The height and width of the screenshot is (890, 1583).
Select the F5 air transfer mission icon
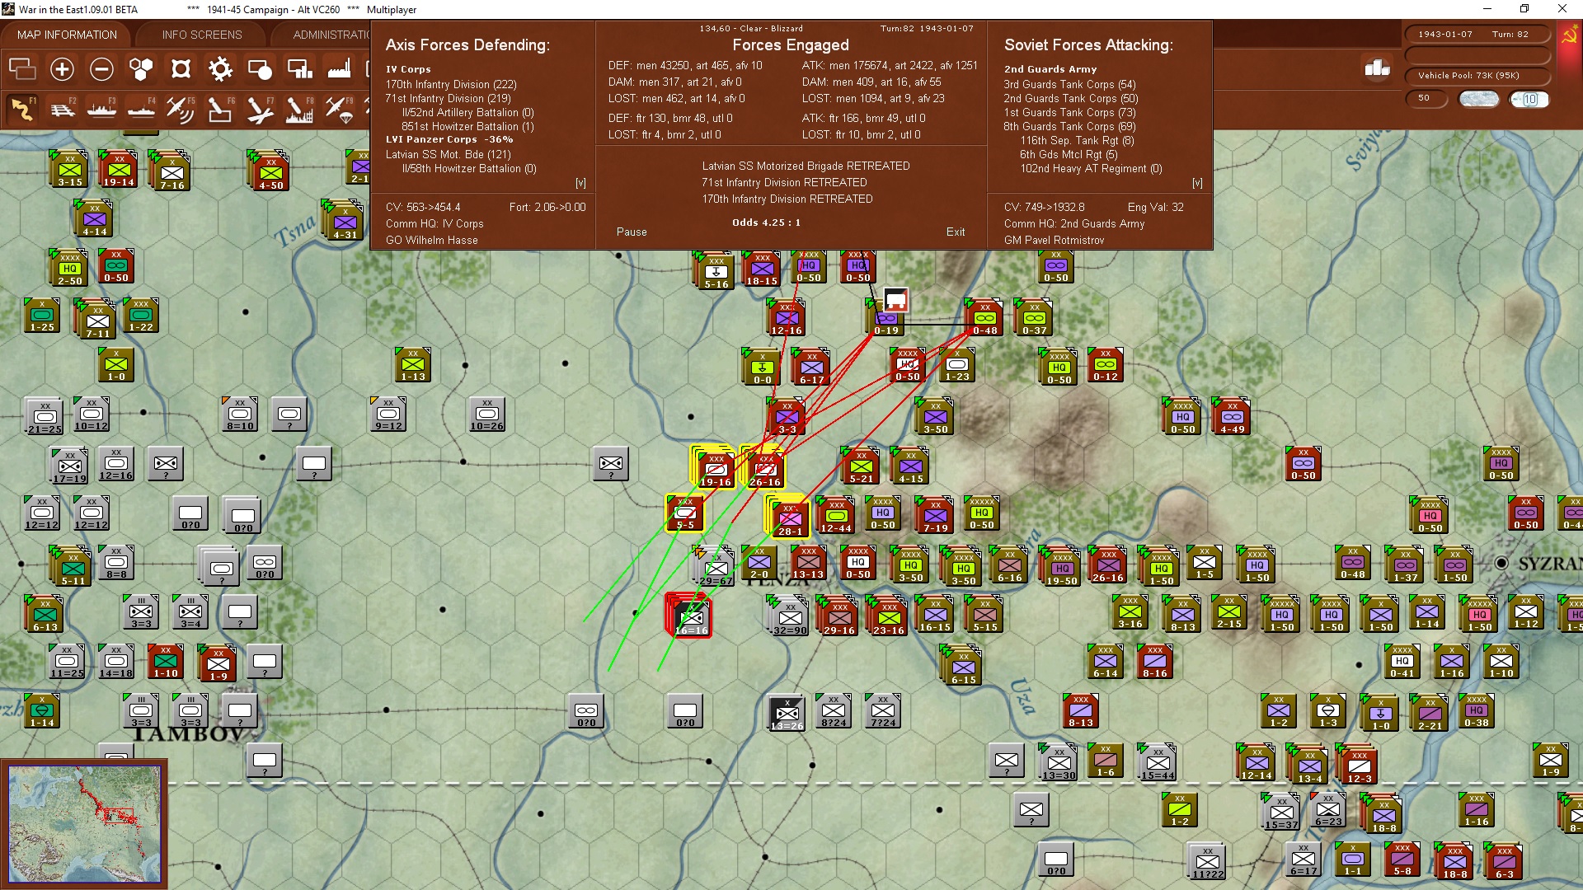tap(181, 108)
